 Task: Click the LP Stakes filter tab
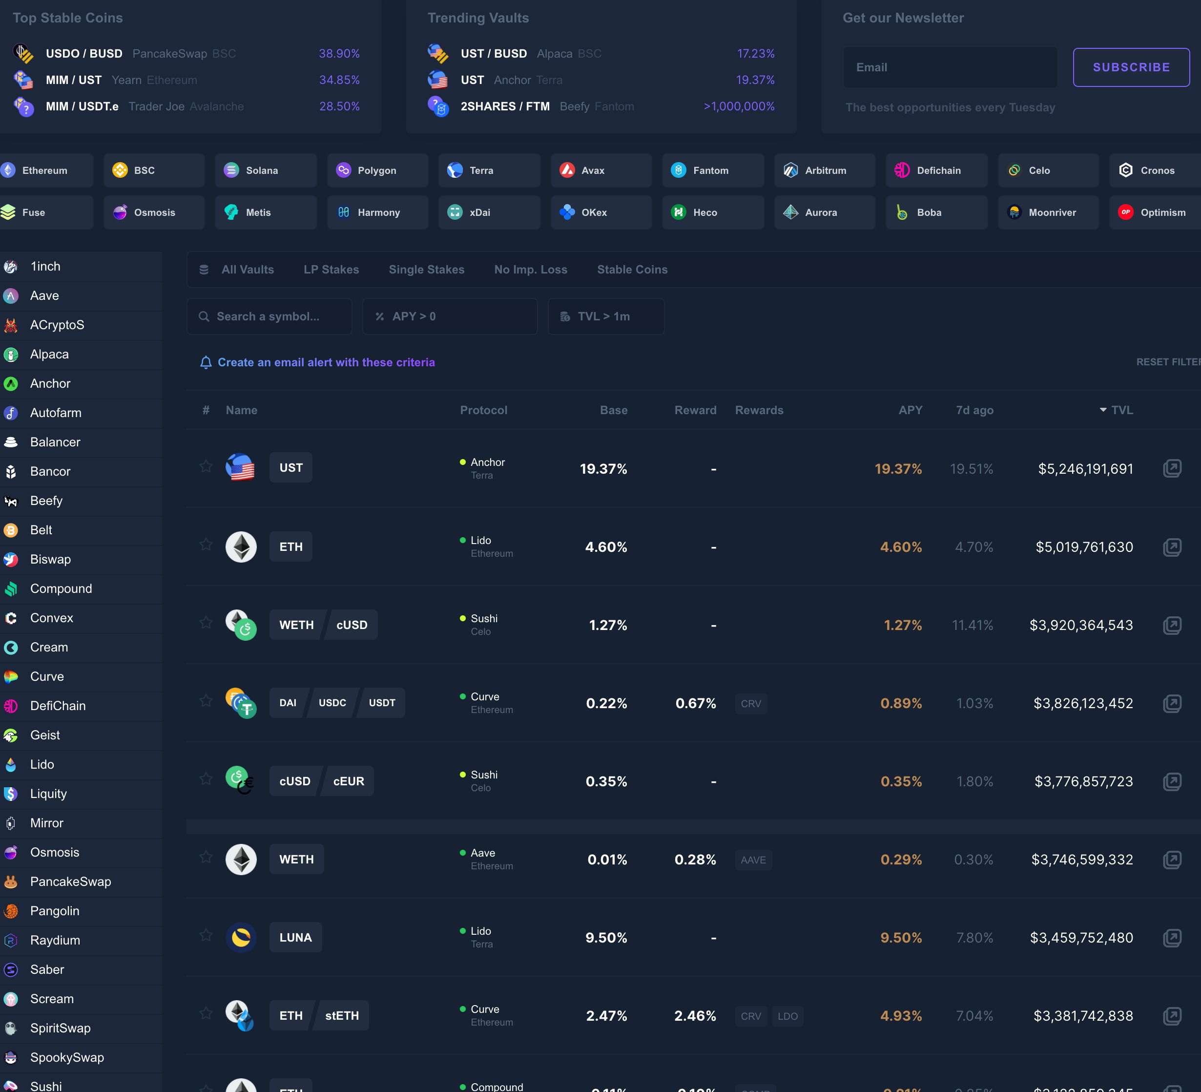331,270
